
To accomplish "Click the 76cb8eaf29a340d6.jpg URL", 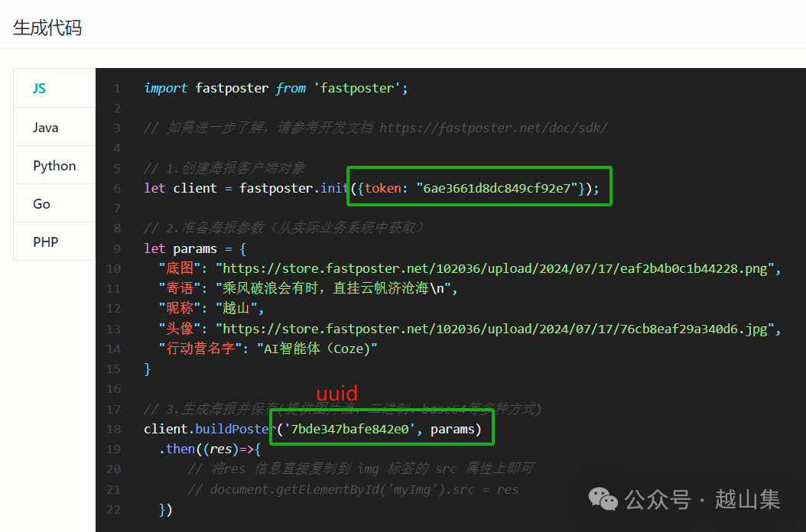I will 495,329.
